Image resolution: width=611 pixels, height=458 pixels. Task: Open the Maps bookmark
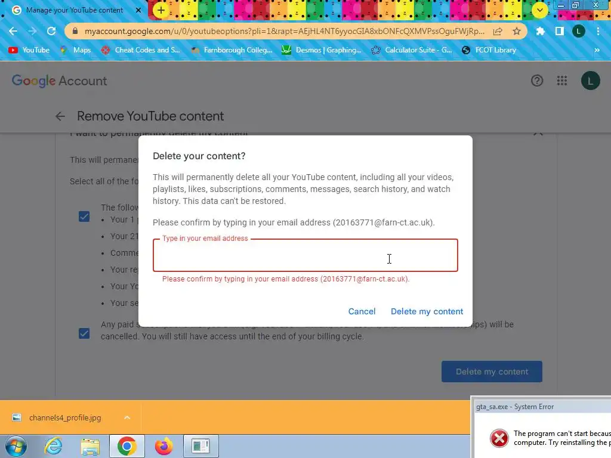75,50
